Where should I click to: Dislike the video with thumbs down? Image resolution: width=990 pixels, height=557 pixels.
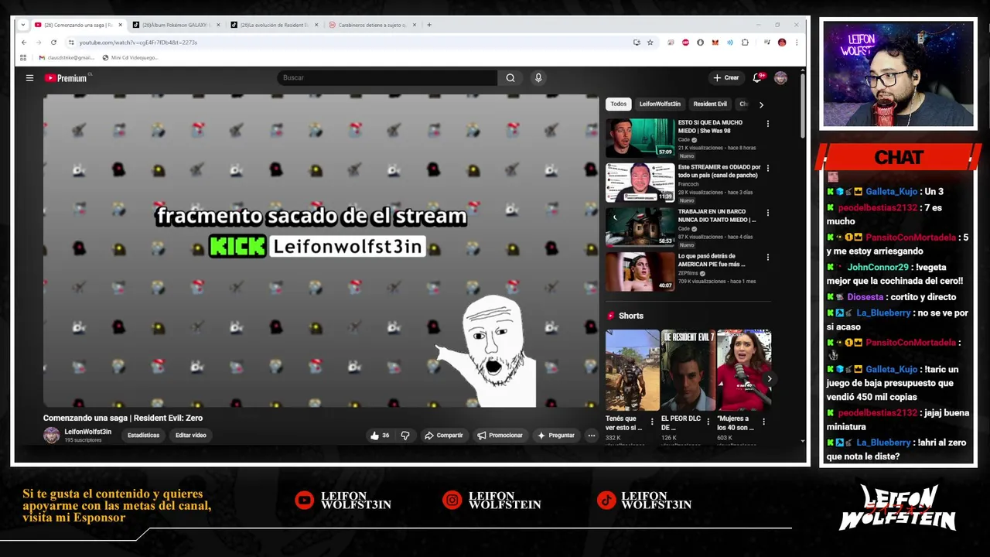(405, 436)
